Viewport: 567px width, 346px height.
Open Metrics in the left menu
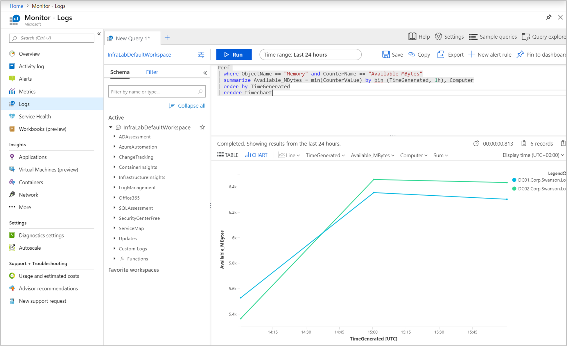pyautogui.click(x=27, y=91)
